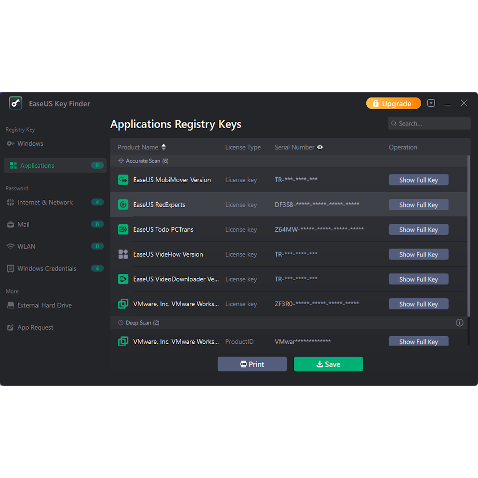This screenshot has height=478, width=478.
Task: Click the EaseUS VideoDownloader product icon
Action: (123, 279)
